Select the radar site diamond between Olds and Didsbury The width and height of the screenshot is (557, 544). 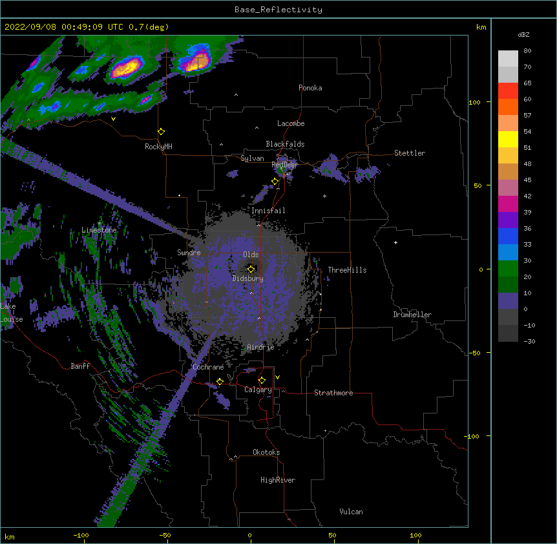pos(251,269)
